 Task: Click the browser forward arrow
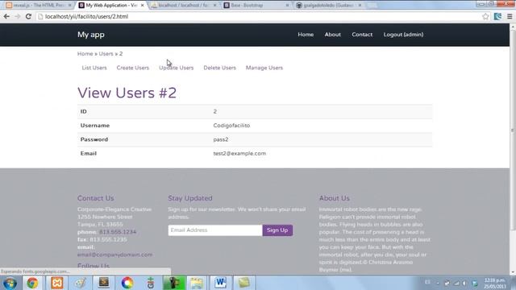coord(18,16)
